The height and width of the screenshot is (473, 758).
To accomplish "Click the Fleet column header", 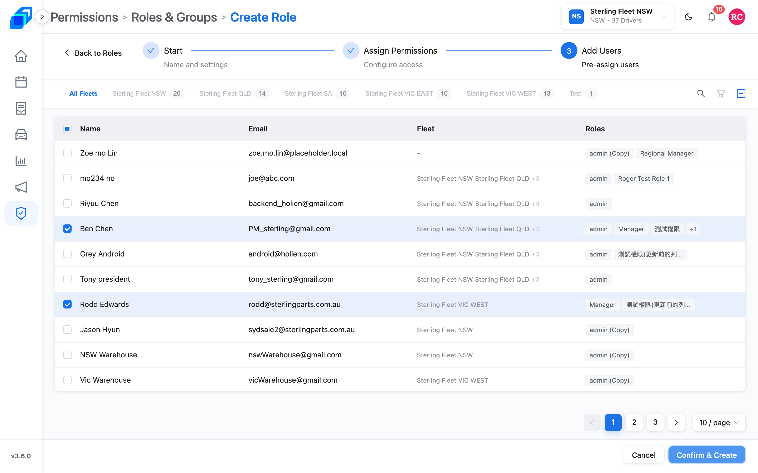I will pos(425,128).
